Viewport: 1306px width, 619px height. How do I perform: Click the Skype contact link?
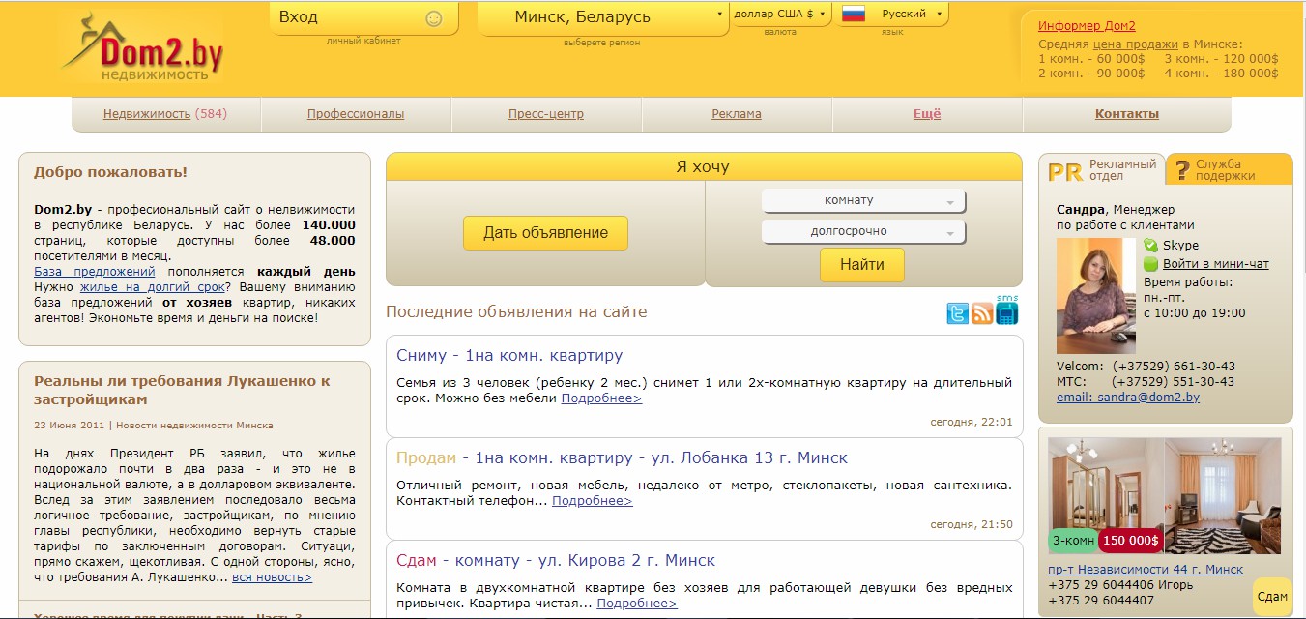1180,246
